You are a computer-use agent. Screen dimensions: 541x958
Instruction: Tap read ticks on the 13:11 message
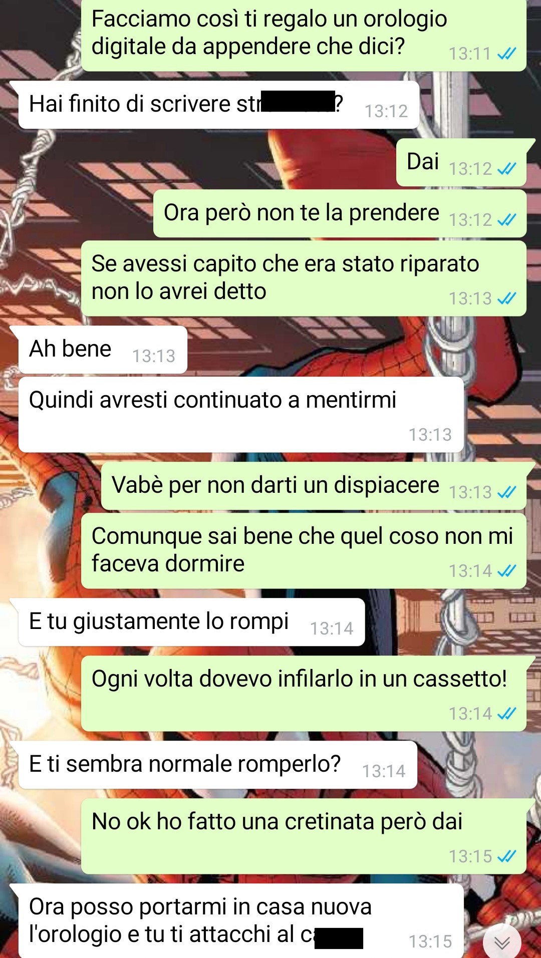pyautogui.click(x=506, y=54)
